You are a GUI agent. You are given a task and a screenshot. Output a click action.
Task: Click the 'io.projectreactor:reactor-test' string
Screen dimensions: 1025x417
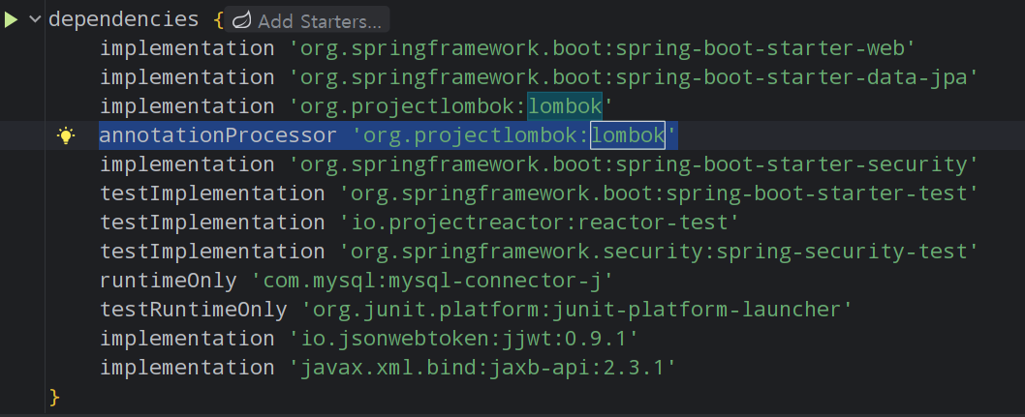[540, 223]
